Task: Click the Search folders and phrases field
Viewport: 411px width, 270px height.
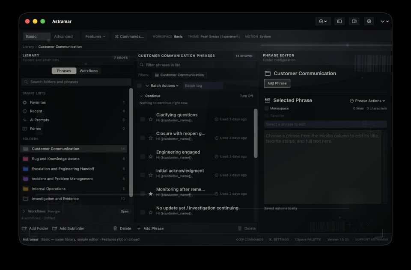Action: (76, 82)
